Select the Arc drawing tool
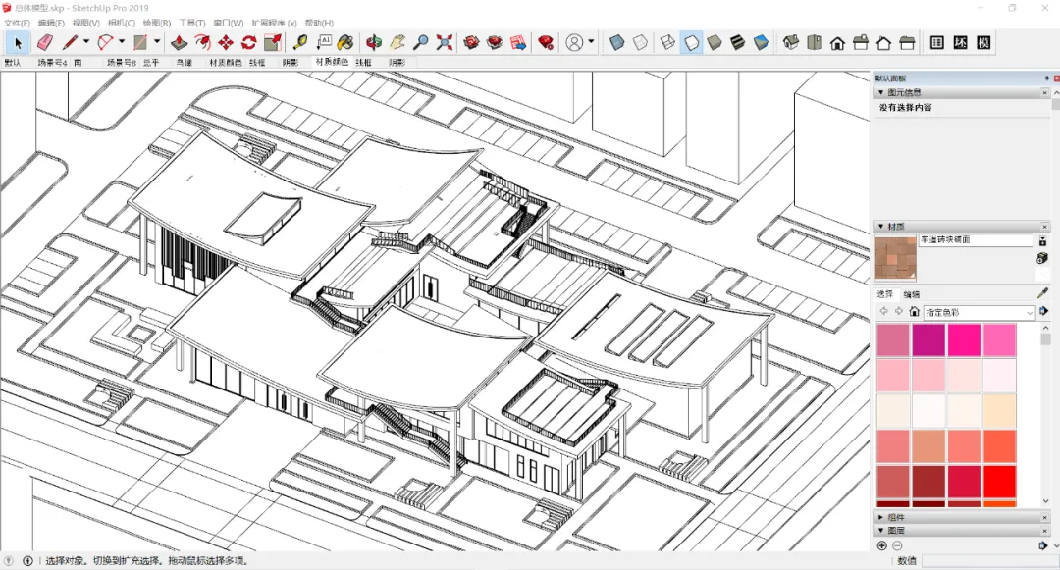The width and height of the screenshot is (1060, 570). click(105, 42)
